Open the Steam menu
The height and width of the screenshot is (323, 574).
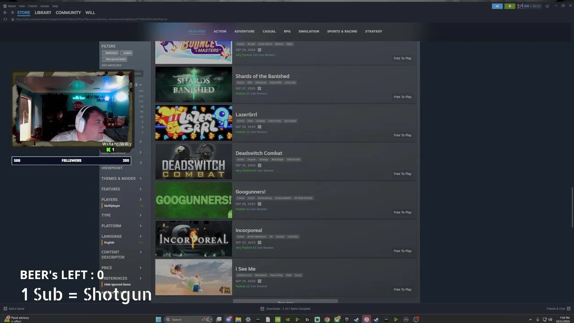click(11, 6)
